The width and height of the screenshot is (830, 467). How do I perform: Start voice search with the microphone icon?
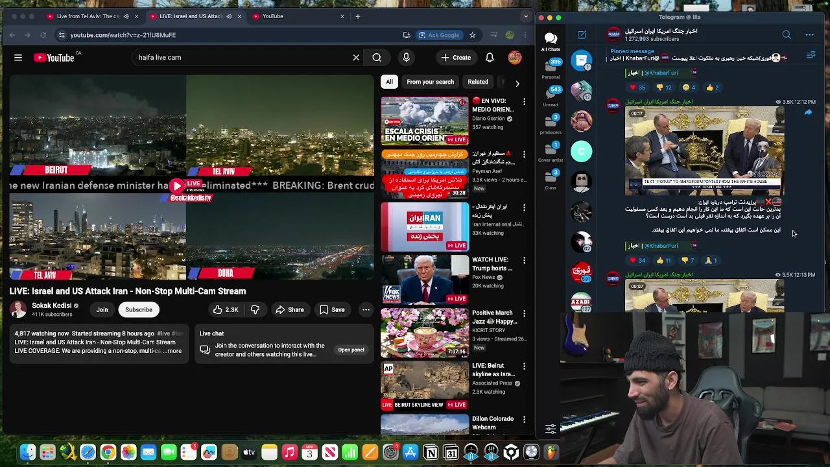point(406,58)
